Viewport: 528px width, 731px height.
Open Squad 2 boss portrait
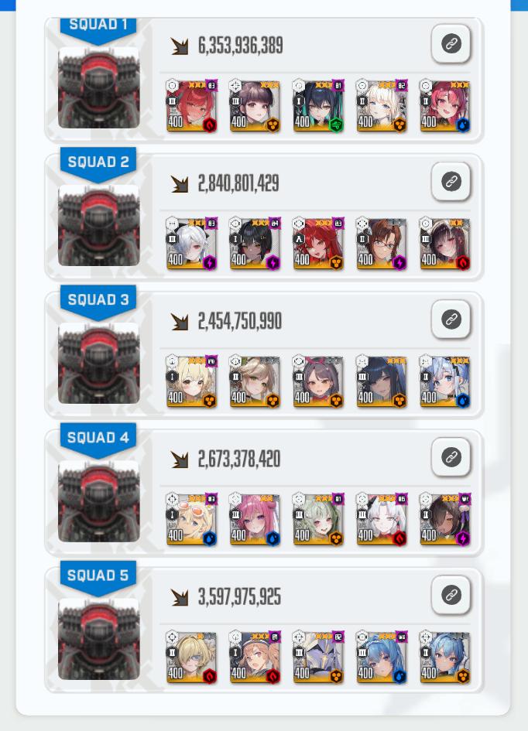99,226
